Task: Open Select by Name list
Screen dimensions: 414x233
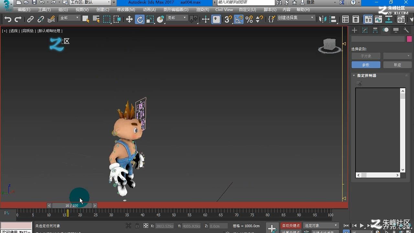Action: pyautogui.click(x=96, y=19)
